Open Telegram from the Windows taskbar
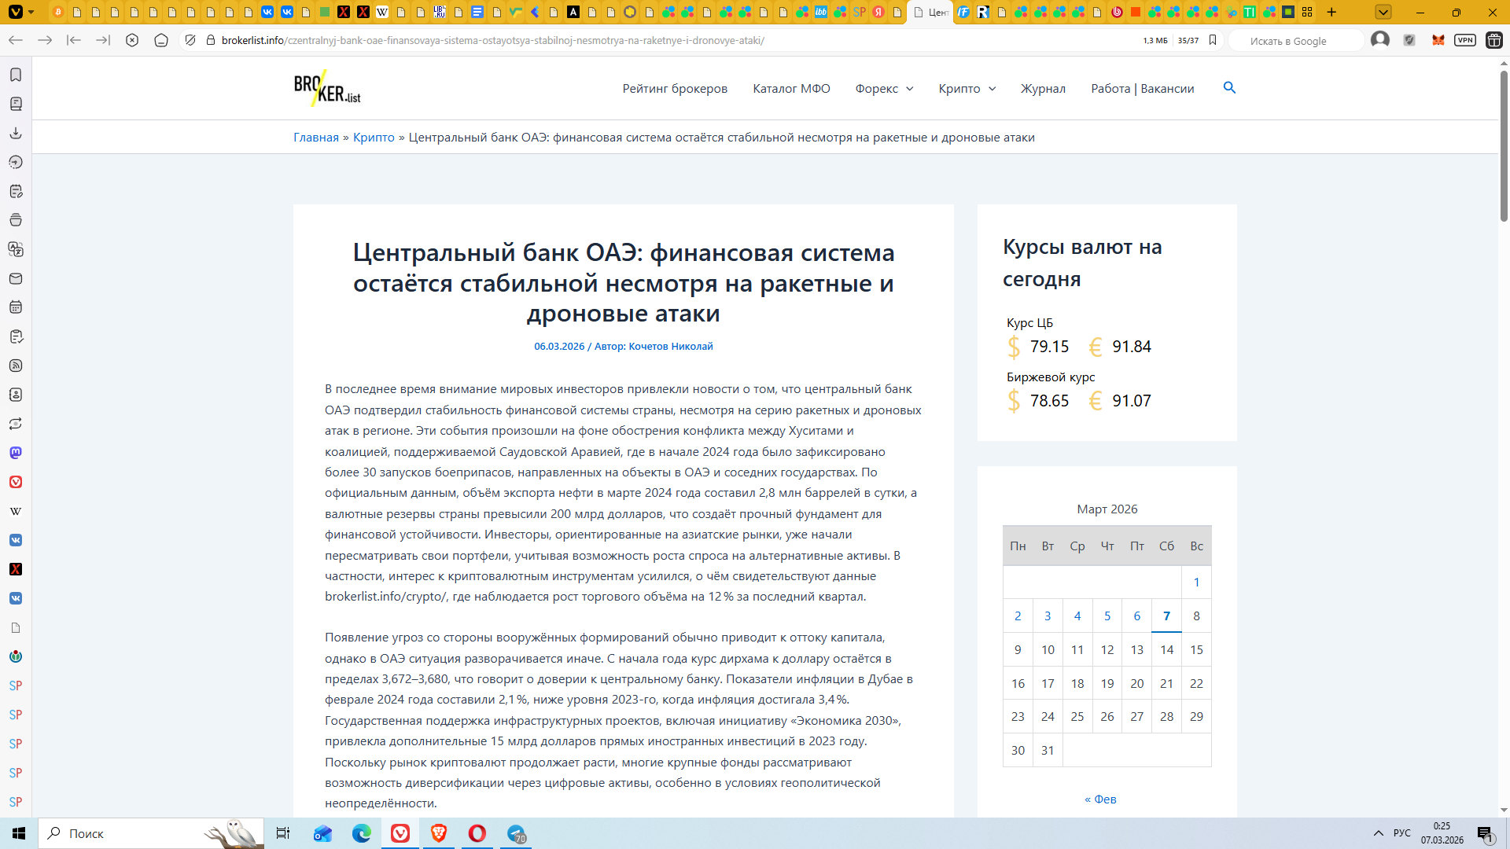 tap(516, 833)
